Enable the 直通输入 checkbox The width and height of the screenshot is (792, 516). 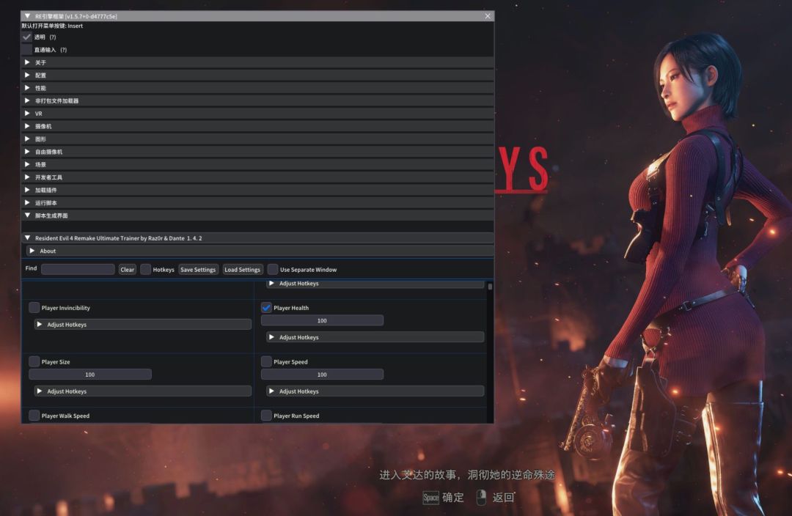27,50
